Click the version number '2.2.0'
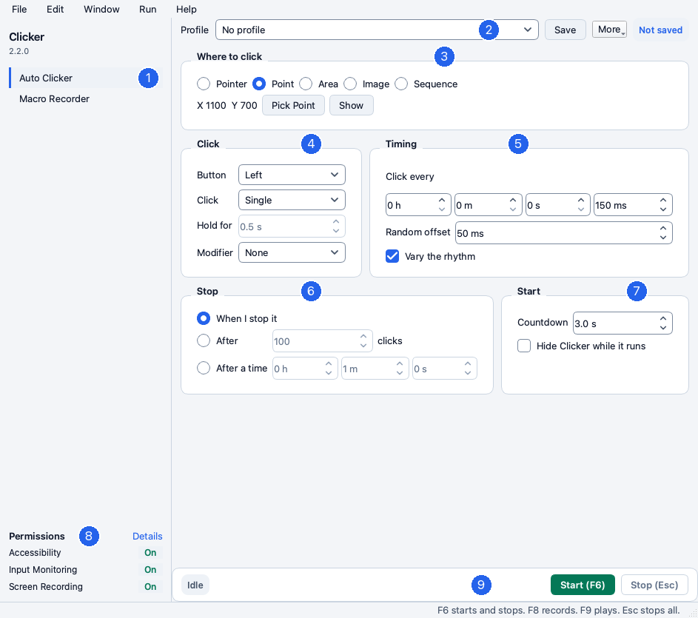 [19, 51]
